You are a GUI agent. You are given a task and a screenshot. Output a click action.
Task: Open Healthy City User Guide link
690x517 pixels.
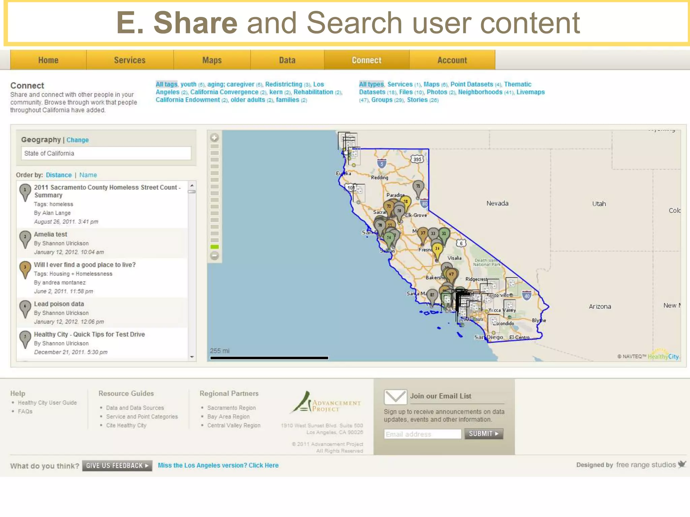click(47, 403)
